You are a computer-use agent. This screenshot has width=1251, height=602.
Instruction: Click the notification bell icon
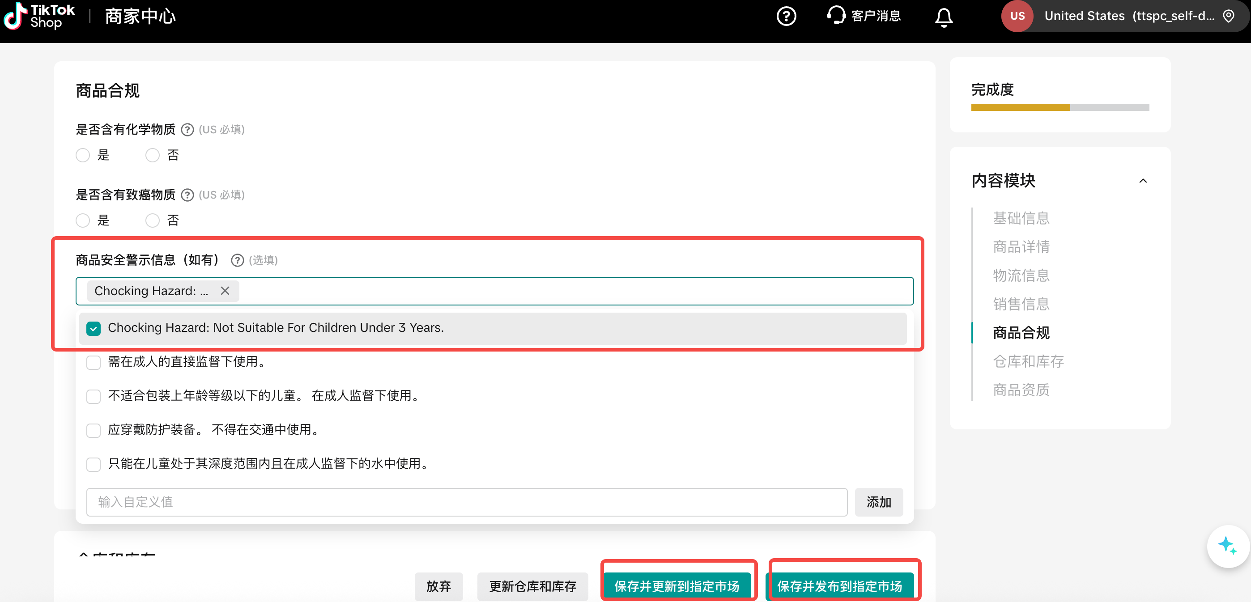943,17
